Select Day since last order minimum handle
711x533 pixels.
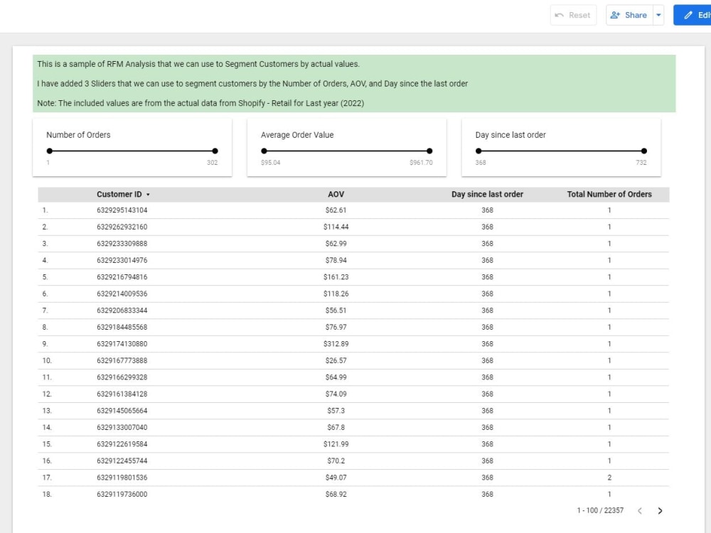coord(479,151)
